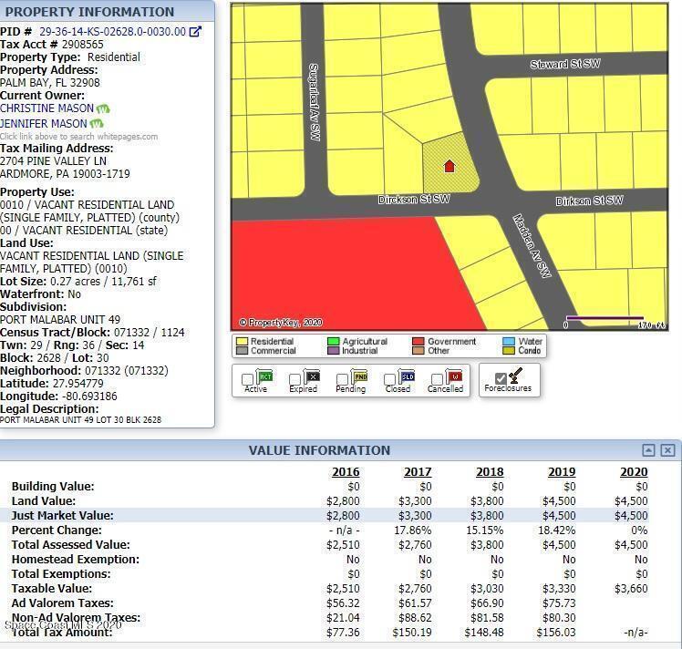The width and height of the screenshot is (682, 649).
Task: Click the red Cancelled listing flag icon
Action: pos(455,376)
